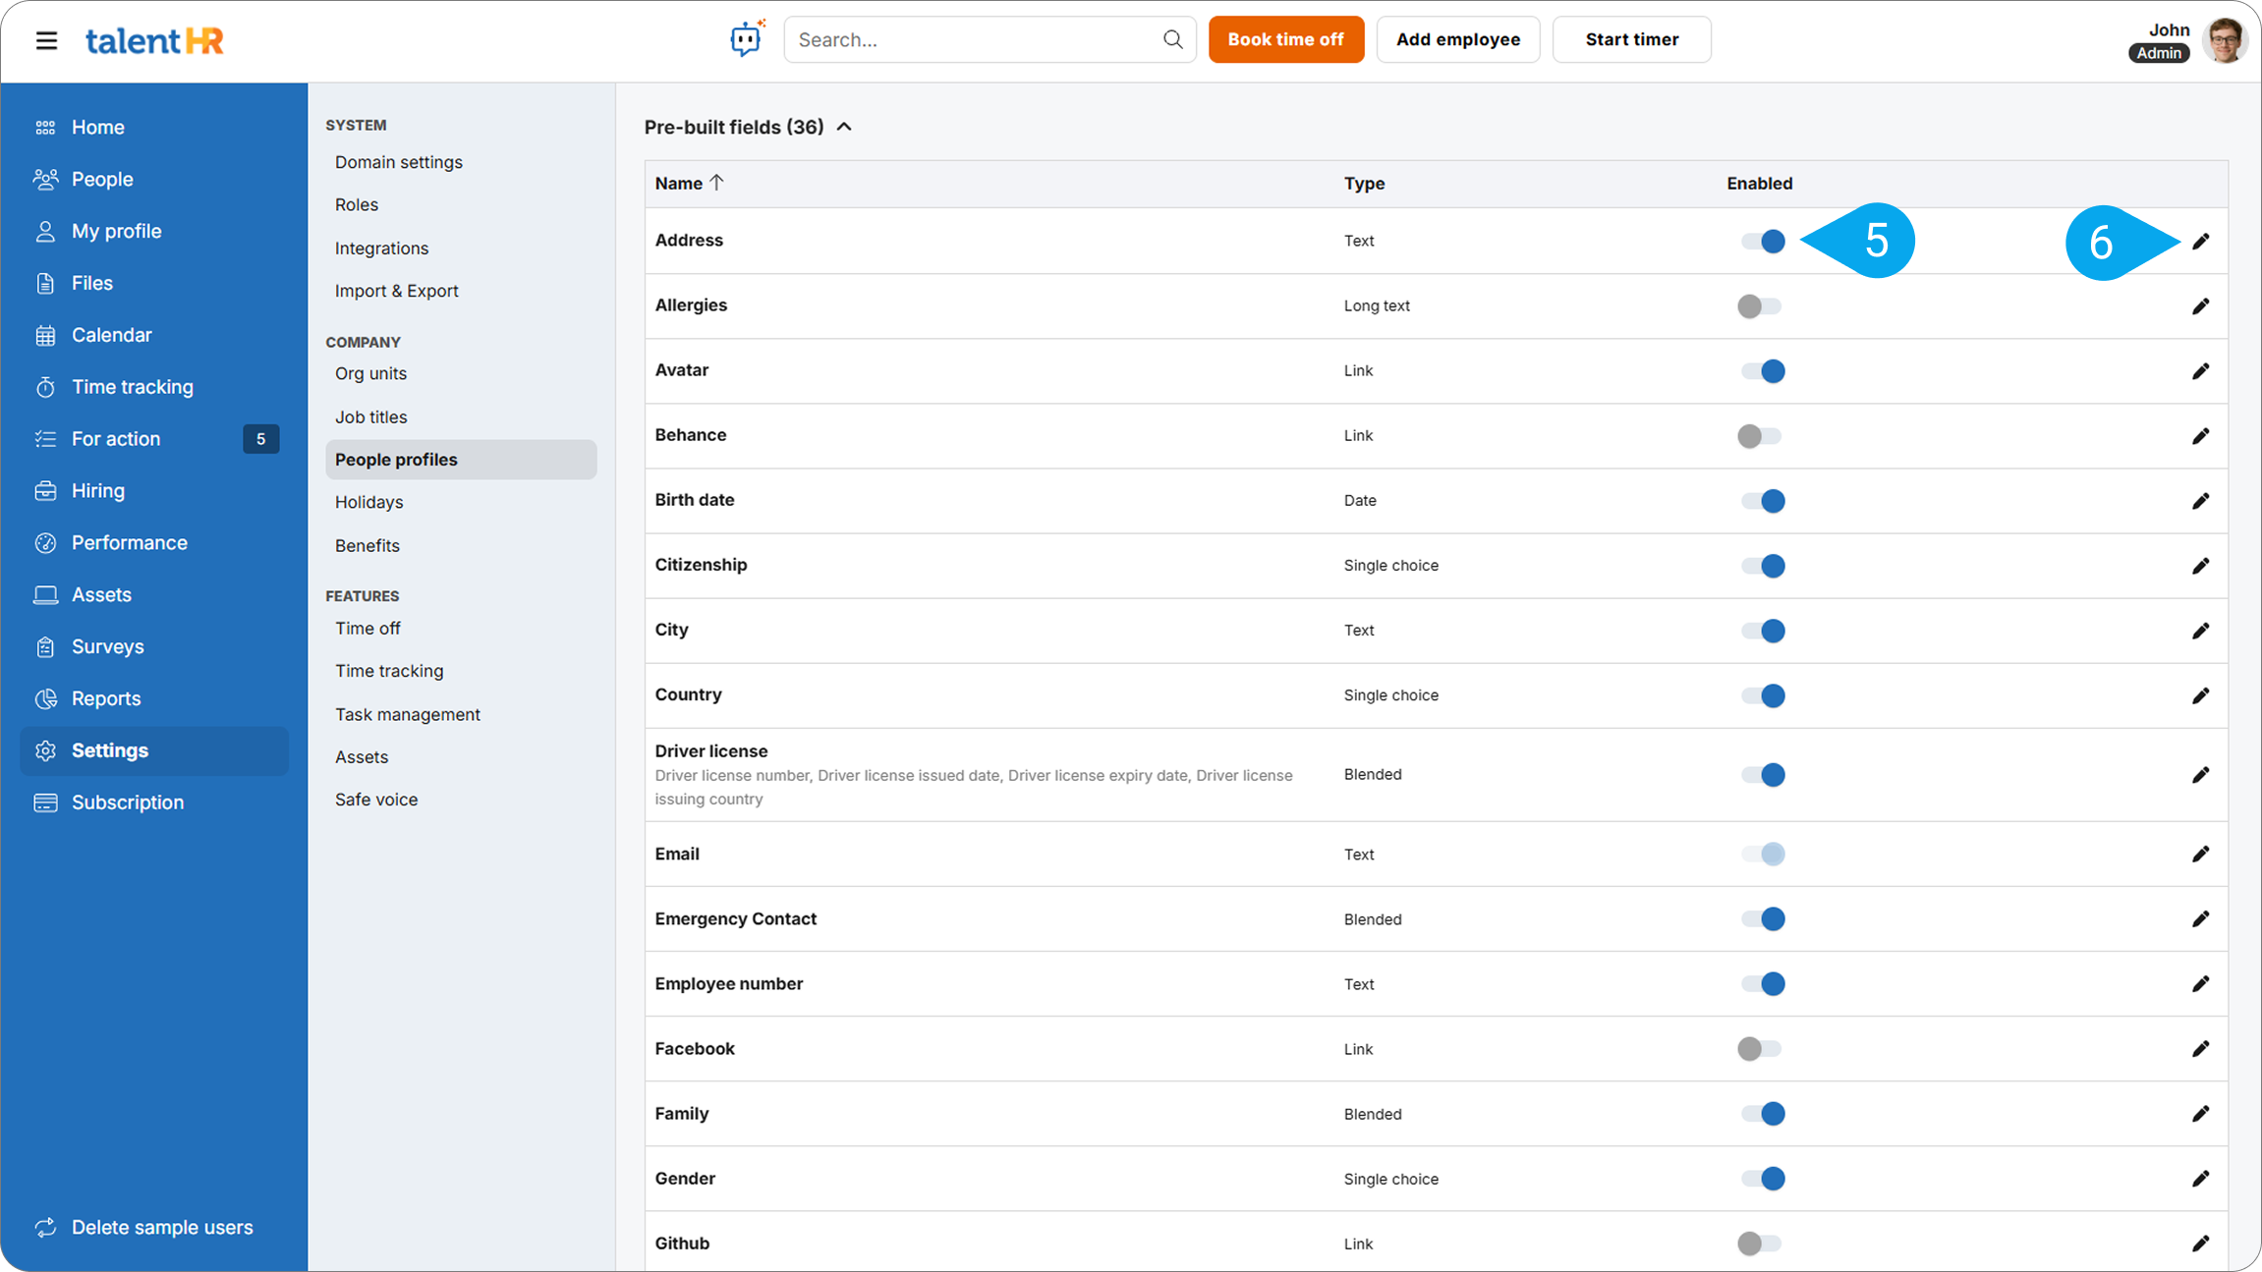
Task: Focus the Search input field
Action: (973, 39)
